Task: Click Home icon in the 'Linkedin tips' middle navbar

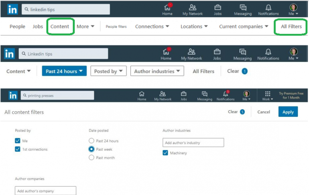Action: pos(166,52)
